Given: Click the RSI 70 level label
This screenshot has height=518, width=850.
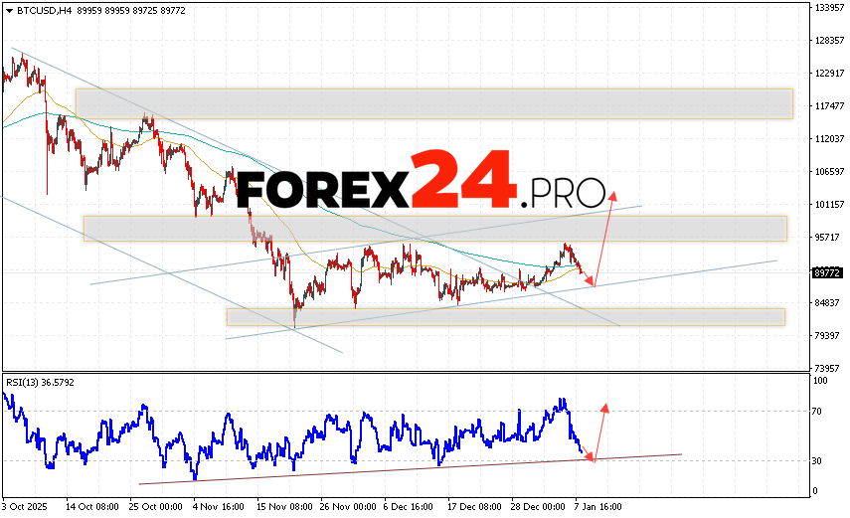Looking at the screenshot, I should (x=819, y=411).
